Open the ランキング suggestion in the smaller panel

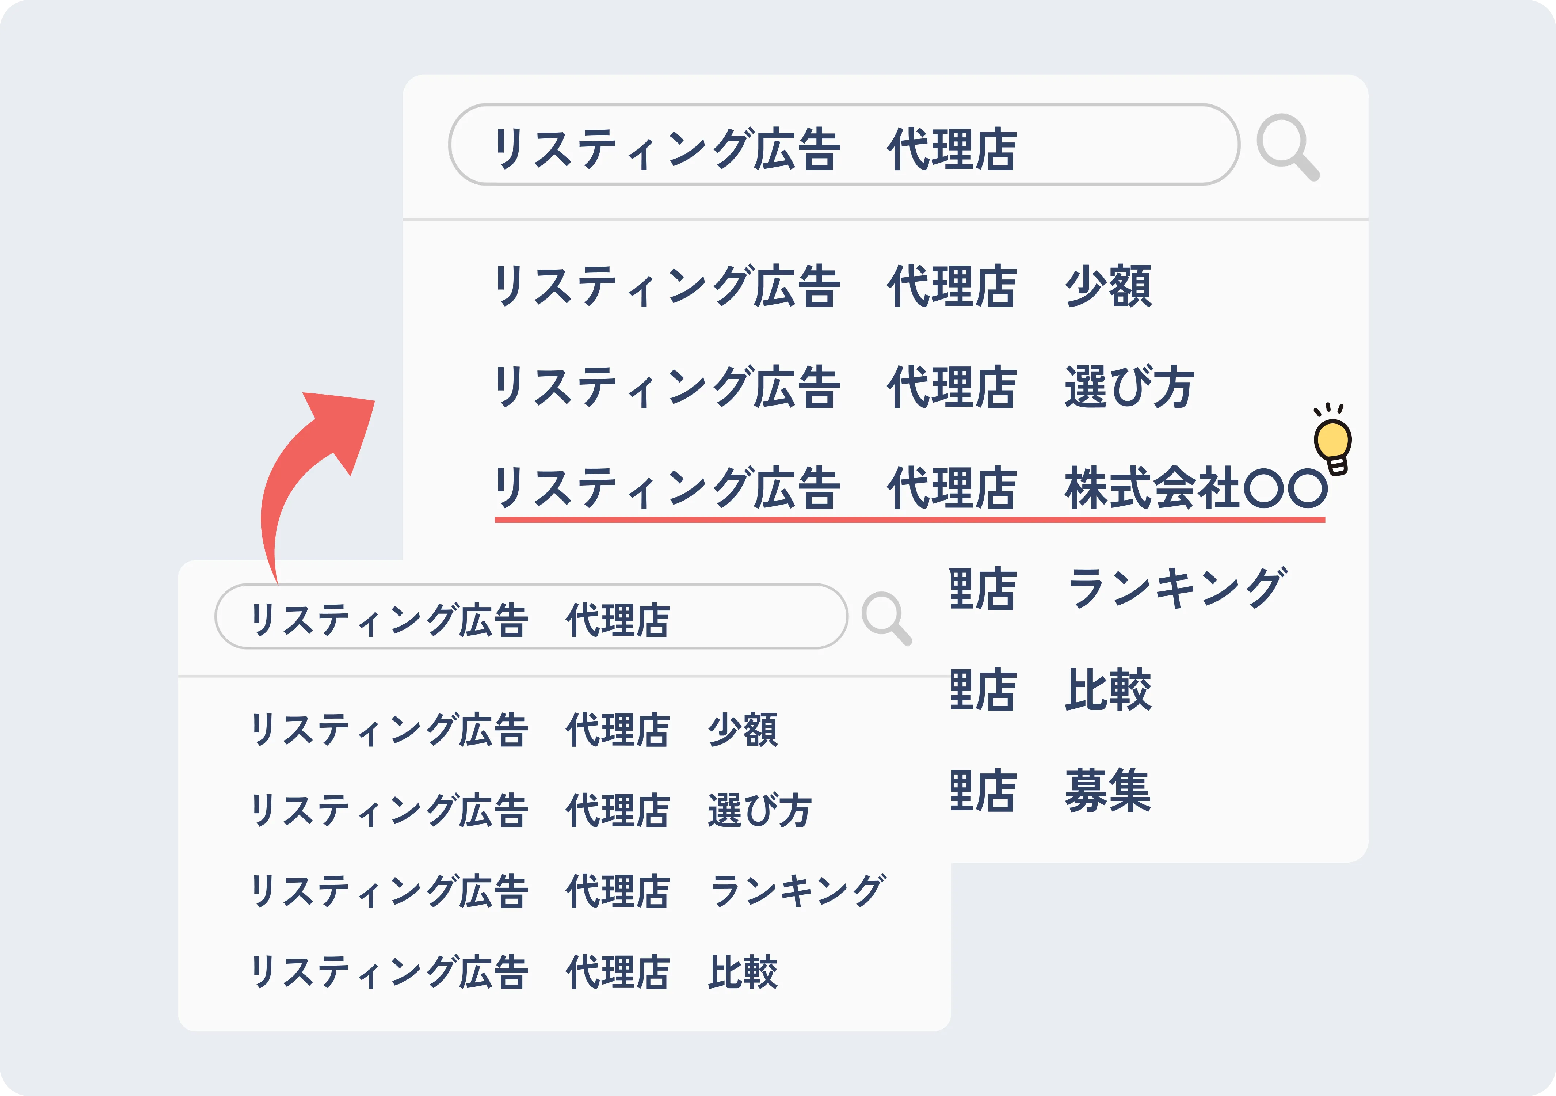point(567,891)
